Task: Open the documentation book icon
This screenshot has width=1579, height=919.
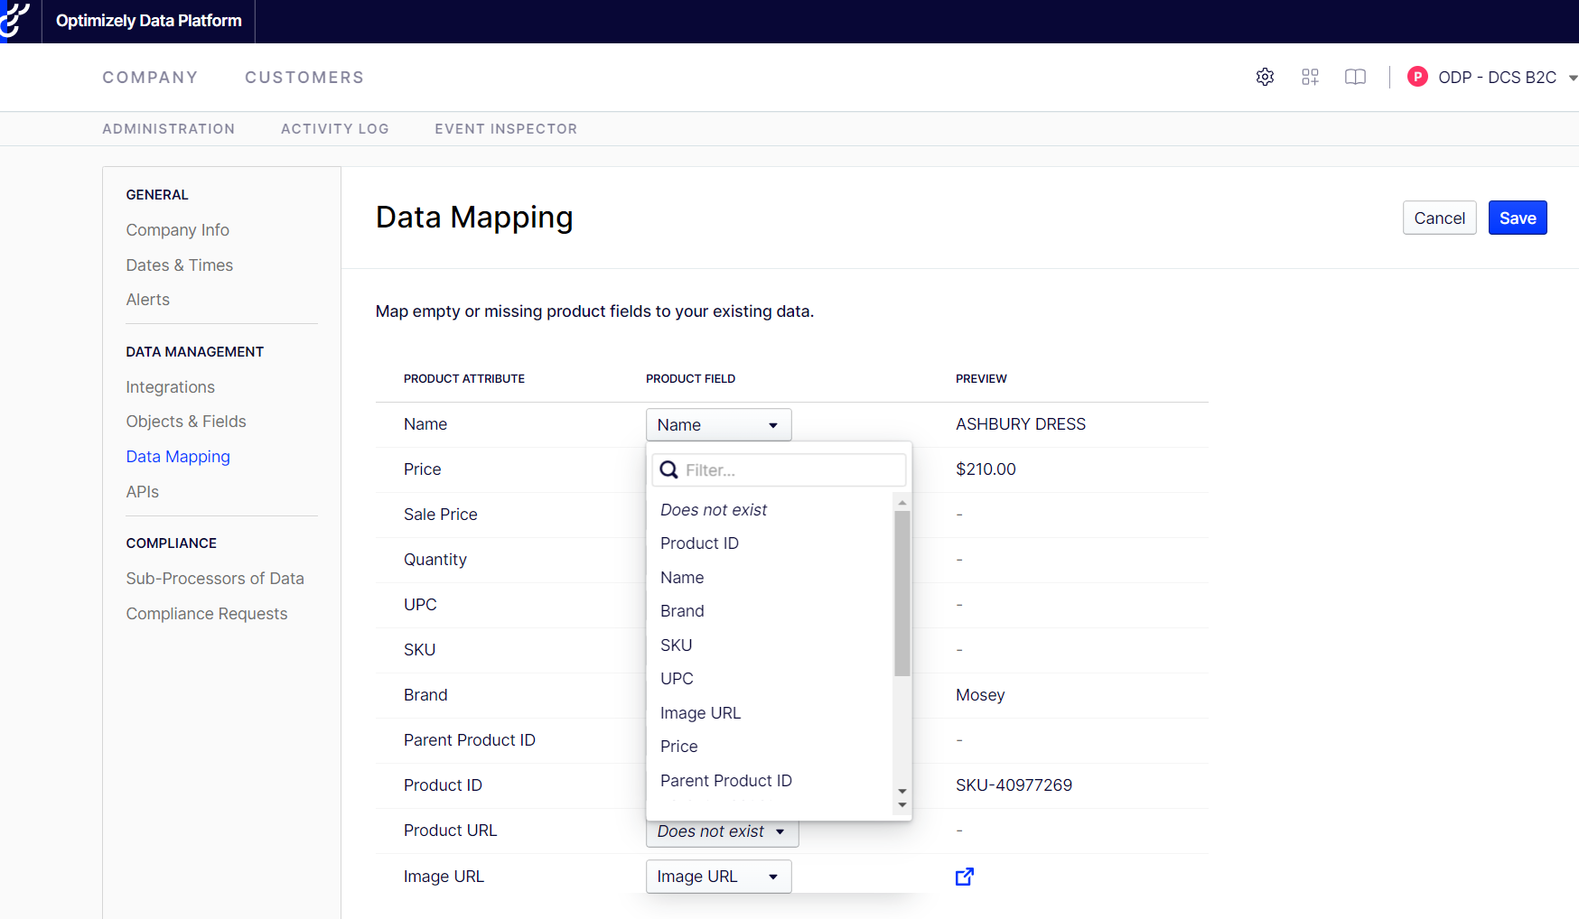Action: click(x=1355, y=78)
